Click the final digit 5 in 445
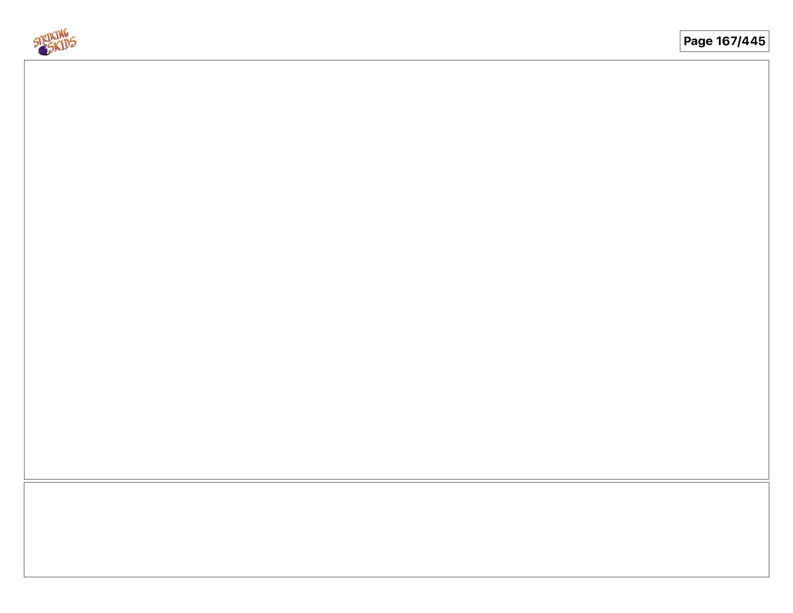Image resolution: width=793 pixels, height=613 pixels. tap(762, 41)
